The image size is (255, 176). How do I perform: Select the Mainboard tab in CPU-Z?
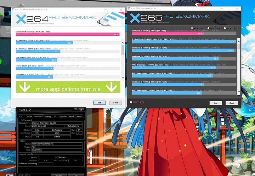click(38, 116)
